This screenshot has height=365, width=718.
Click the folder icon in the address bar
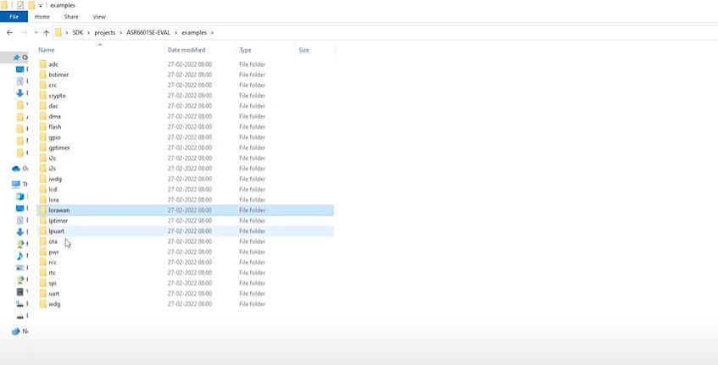coord(58,33)
